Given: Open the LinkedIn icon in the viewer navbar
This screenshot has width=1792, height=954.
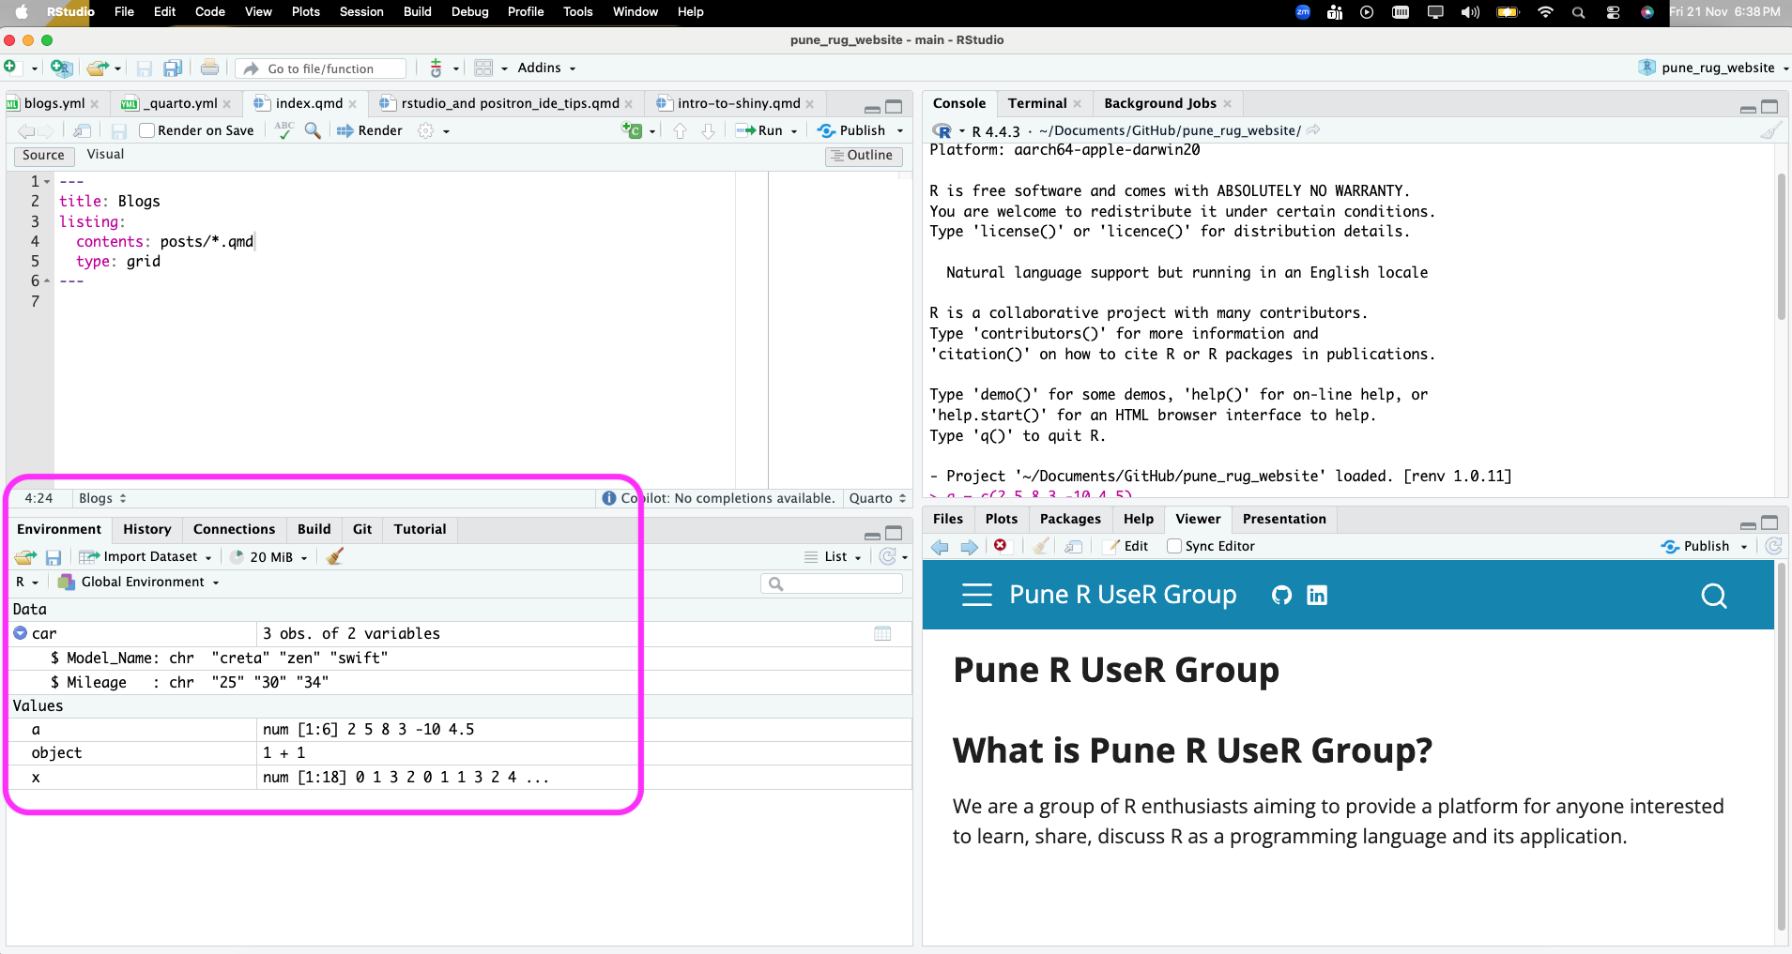Looking at the screenshot, I should [1317, 596].
